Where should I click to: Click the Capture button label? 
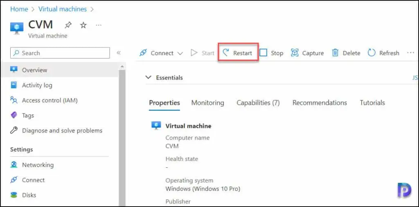(313, 53)
